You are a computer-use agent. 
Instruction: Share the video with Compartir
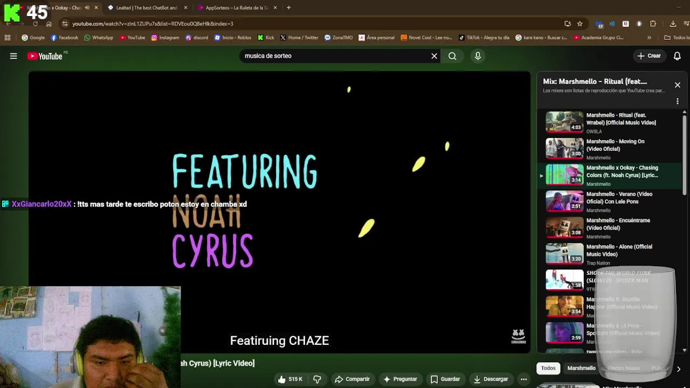tap(352, 379)
